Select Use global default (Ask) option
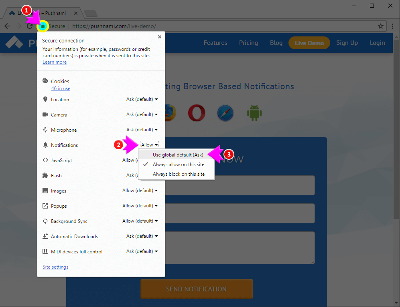Screen dimensions: 400x307 click(x=178, y=155)
